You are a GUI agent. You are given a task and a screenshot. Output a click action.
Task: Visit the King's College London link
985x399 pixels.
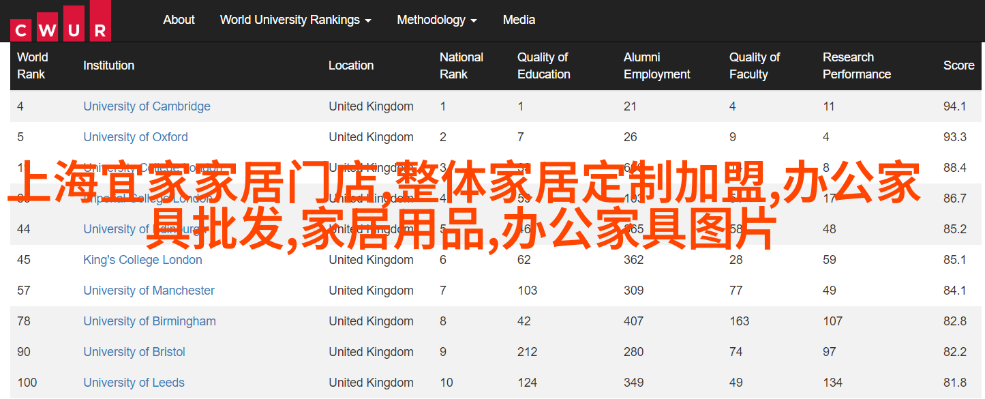[x=142, y=260]
